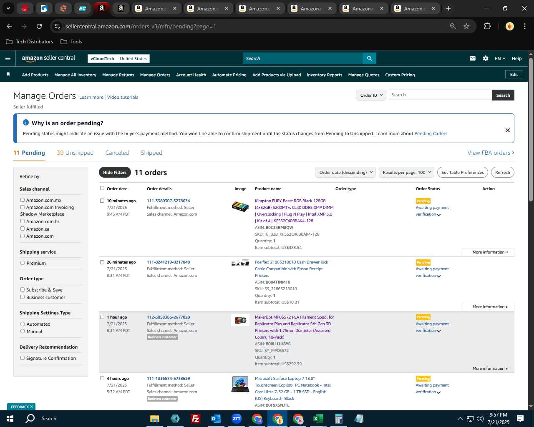Open Inventory Reports menu item

click(324, 75)
